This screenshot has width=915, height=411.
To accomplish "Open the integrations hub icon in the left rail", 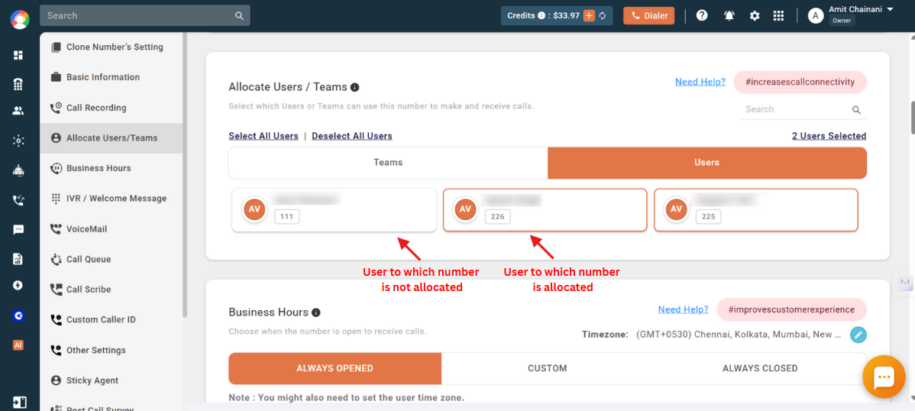I will [18, 141].
